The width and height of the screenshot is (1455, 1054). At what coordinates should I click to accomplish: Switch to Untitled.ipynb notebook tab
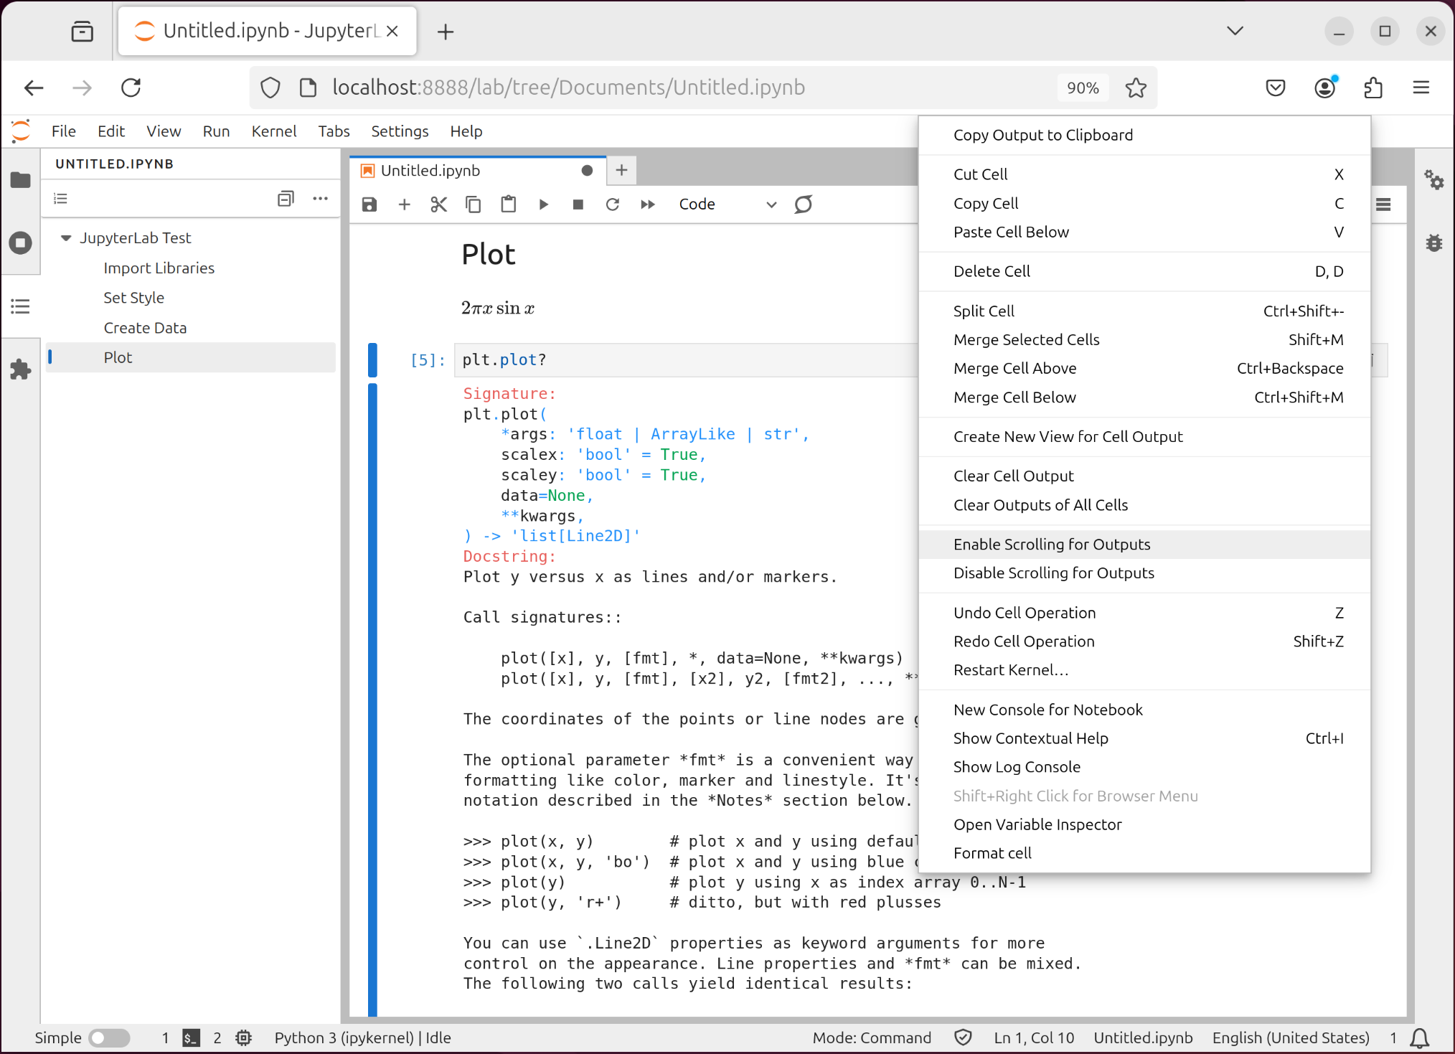477,170
